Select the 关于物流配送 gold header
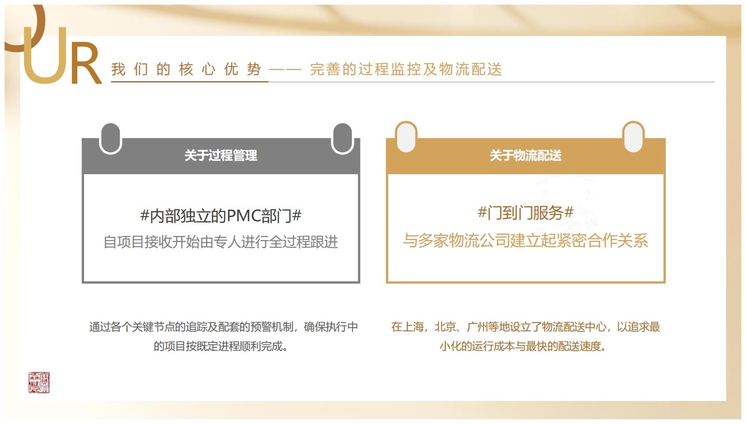746x424 pixels. click(x=525, y=156)
